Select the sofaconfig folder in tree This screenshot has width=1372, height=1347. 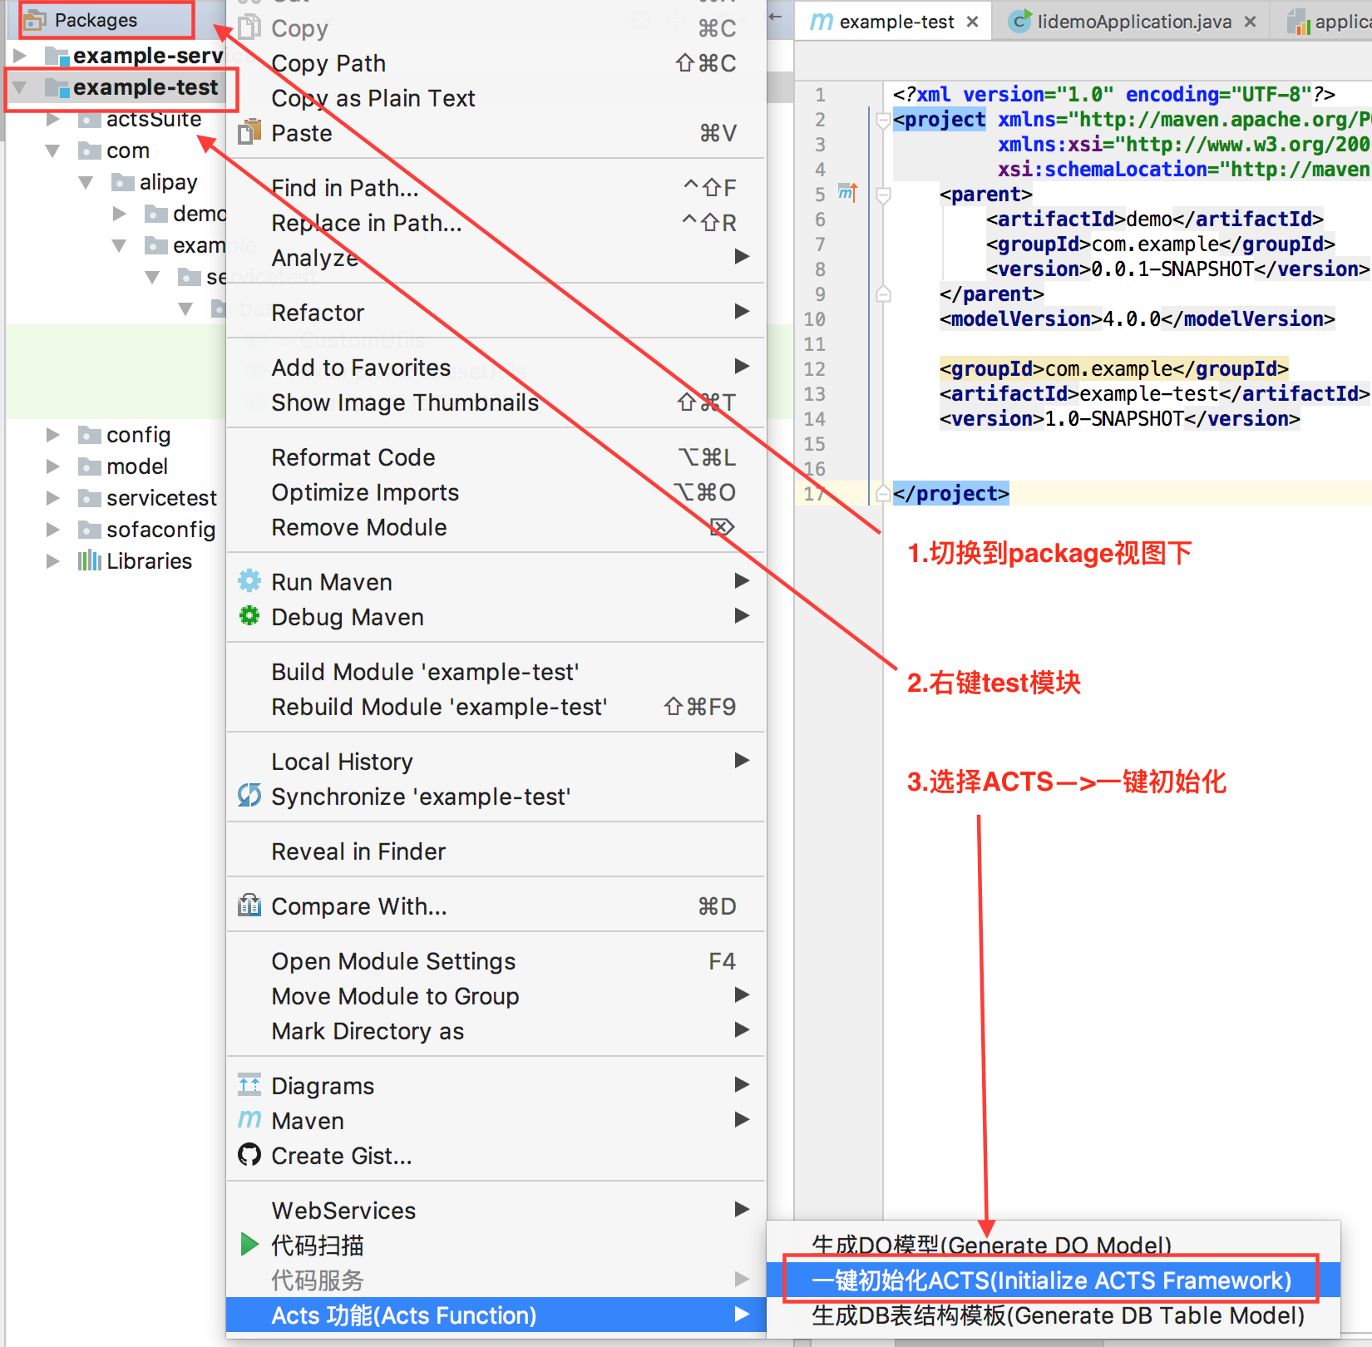point(160,529)
